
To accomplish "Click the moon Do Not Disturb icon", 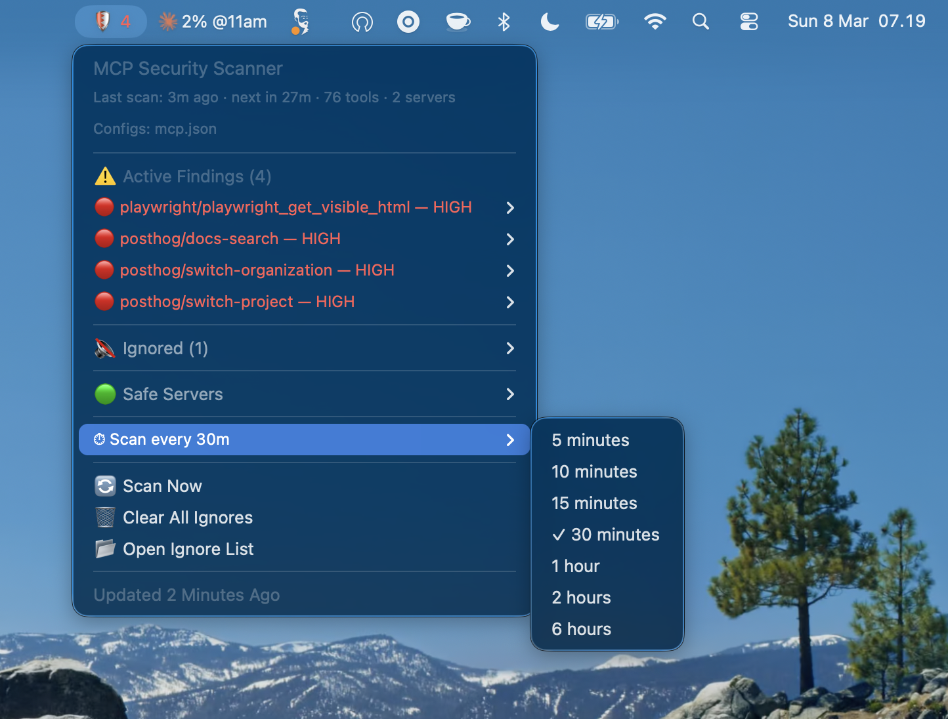I will 549,21.
